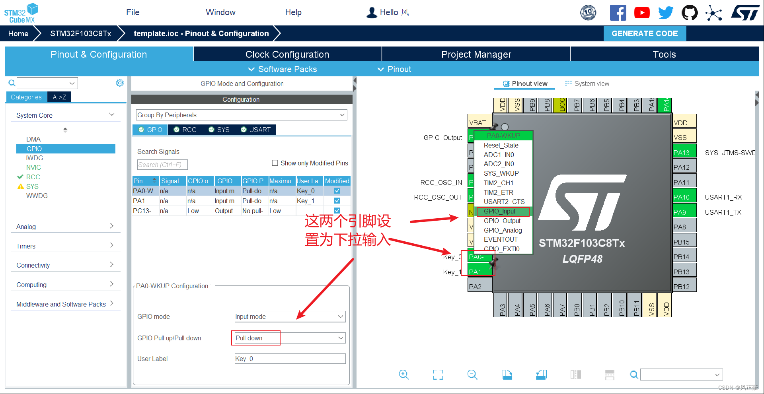This screenshot has width=764, height=394.
Task: Rotate the chip clockwise
Action: point(507,374)
